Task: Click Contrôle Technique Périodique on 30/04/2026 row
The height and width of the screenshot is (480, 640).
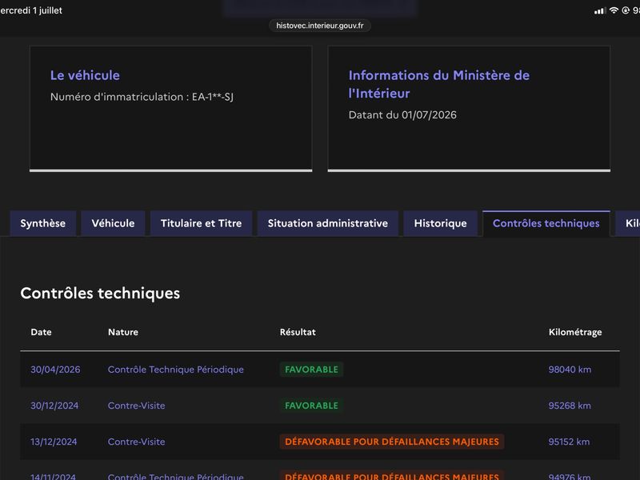Action: (176, 370)
